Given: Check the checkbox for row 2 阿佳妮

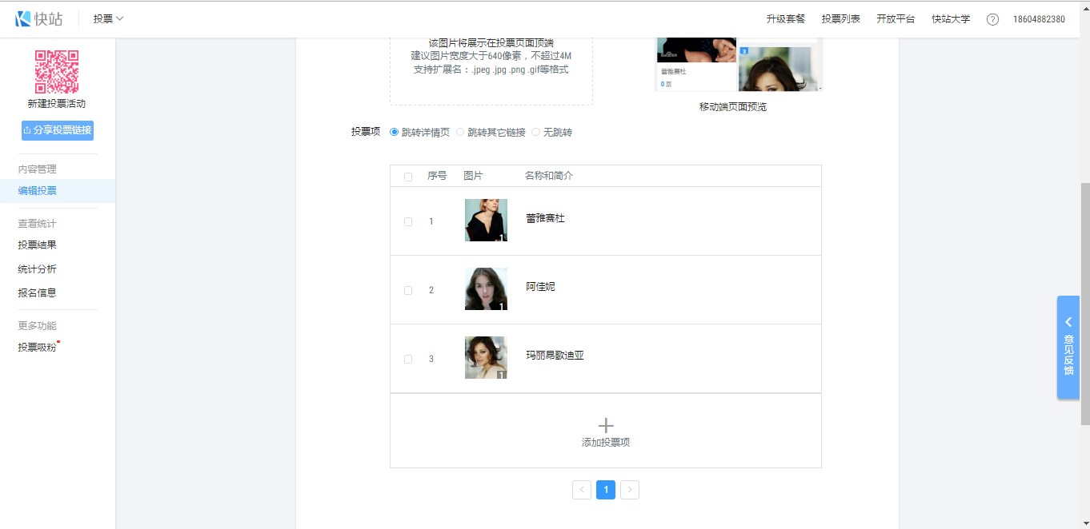Looking at the screenshot, I should click(408, 290).
